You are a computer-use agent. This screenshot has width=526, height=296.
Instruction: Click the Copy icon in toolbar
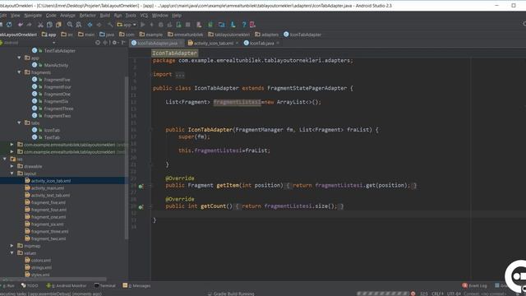(49, 25)
